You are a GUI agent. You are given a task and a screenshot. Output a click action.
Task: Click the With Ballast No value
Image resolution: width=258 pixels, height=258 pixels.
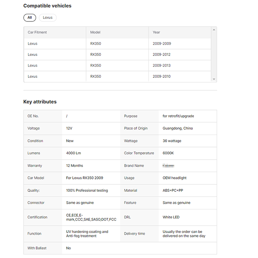(x=68, y=248)
